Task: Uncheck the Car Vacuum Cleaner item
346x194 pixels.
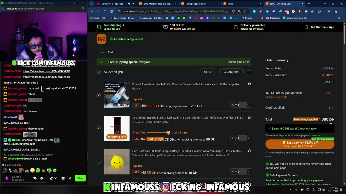Action: [98, 95]
